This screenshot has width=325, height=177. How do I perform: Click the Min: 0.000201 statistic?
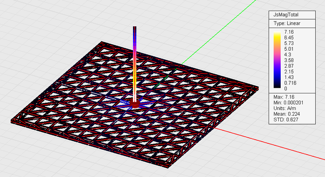click(288, 103)
